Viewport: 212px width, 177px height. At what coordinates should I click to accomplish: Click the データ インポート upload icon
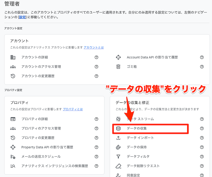[118, 138]
